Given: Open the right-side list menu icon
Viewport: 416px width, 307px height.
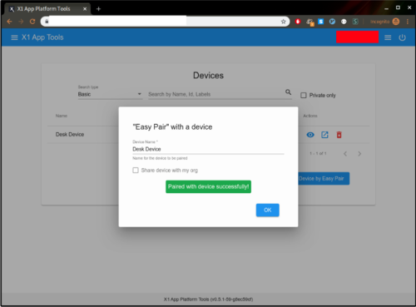Looking at the screenshot, I should coord(388,37).
